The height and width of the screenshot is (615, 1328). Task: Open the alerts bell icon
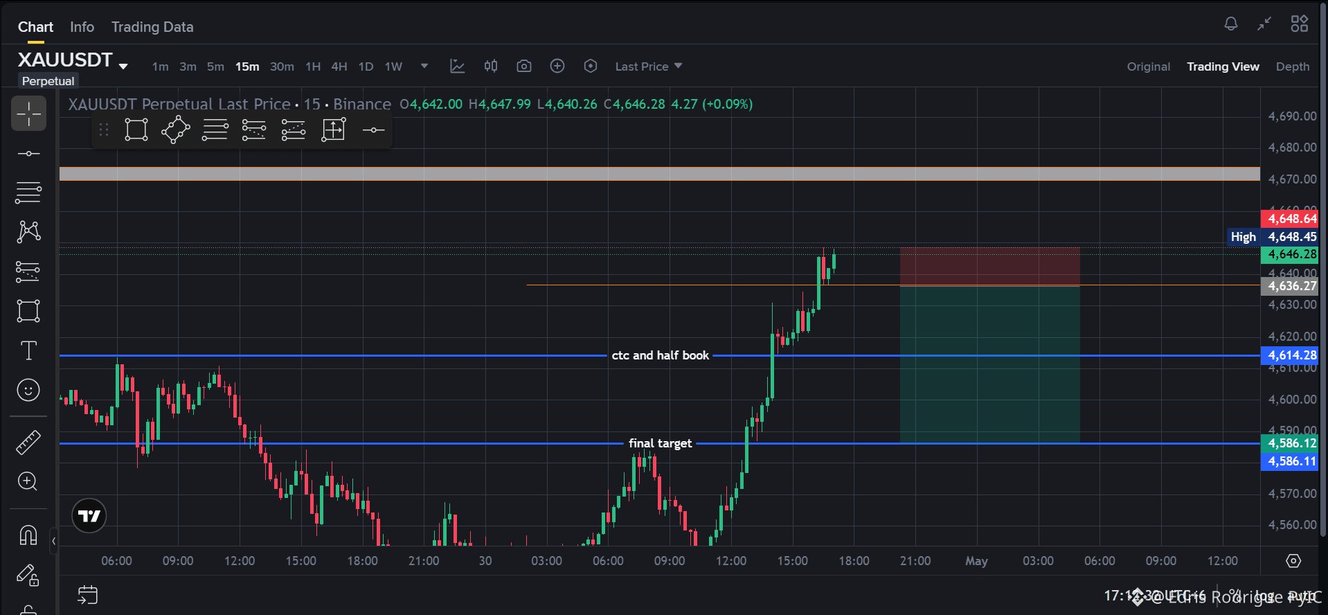[1231, 24]
